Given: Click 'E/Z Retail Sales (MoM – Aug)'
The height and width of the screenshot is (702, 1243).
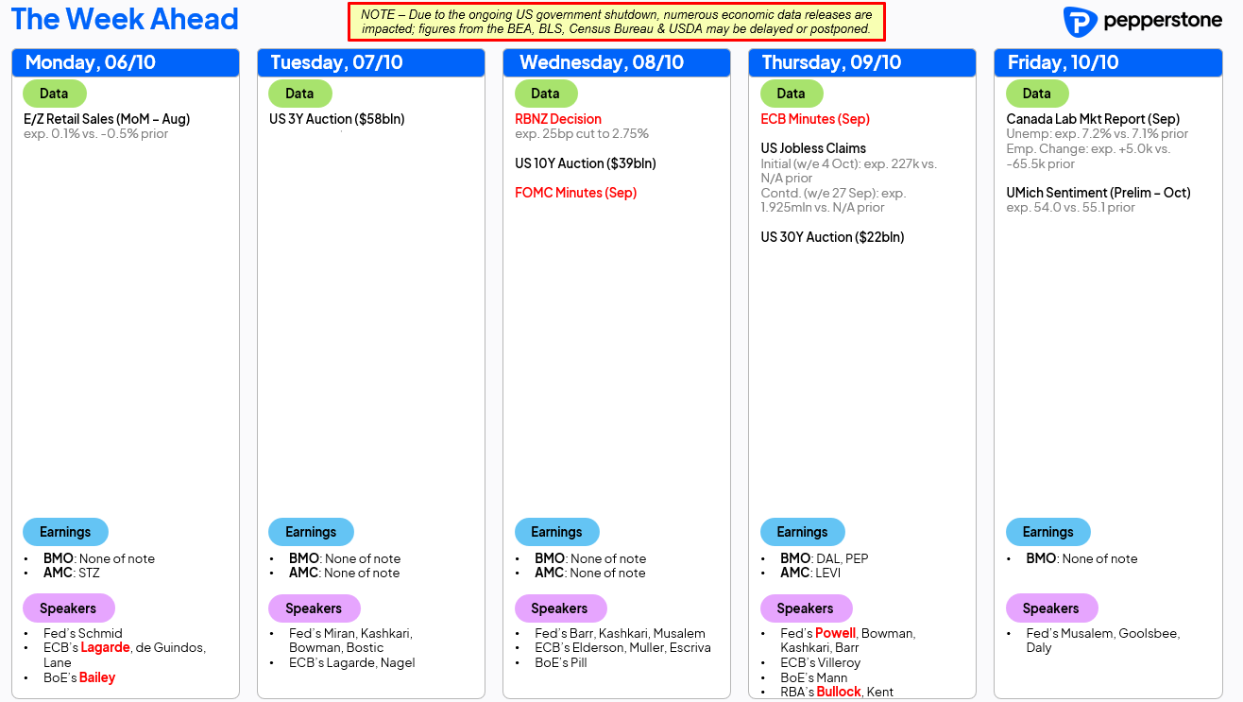Looking at the screenshot, I should click(x=107, y=119).
